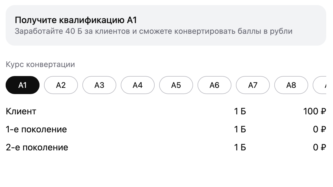Select the "2-е поколение" row label
The height and width of the screenshot is (187, 333).
tap(37, 147)
